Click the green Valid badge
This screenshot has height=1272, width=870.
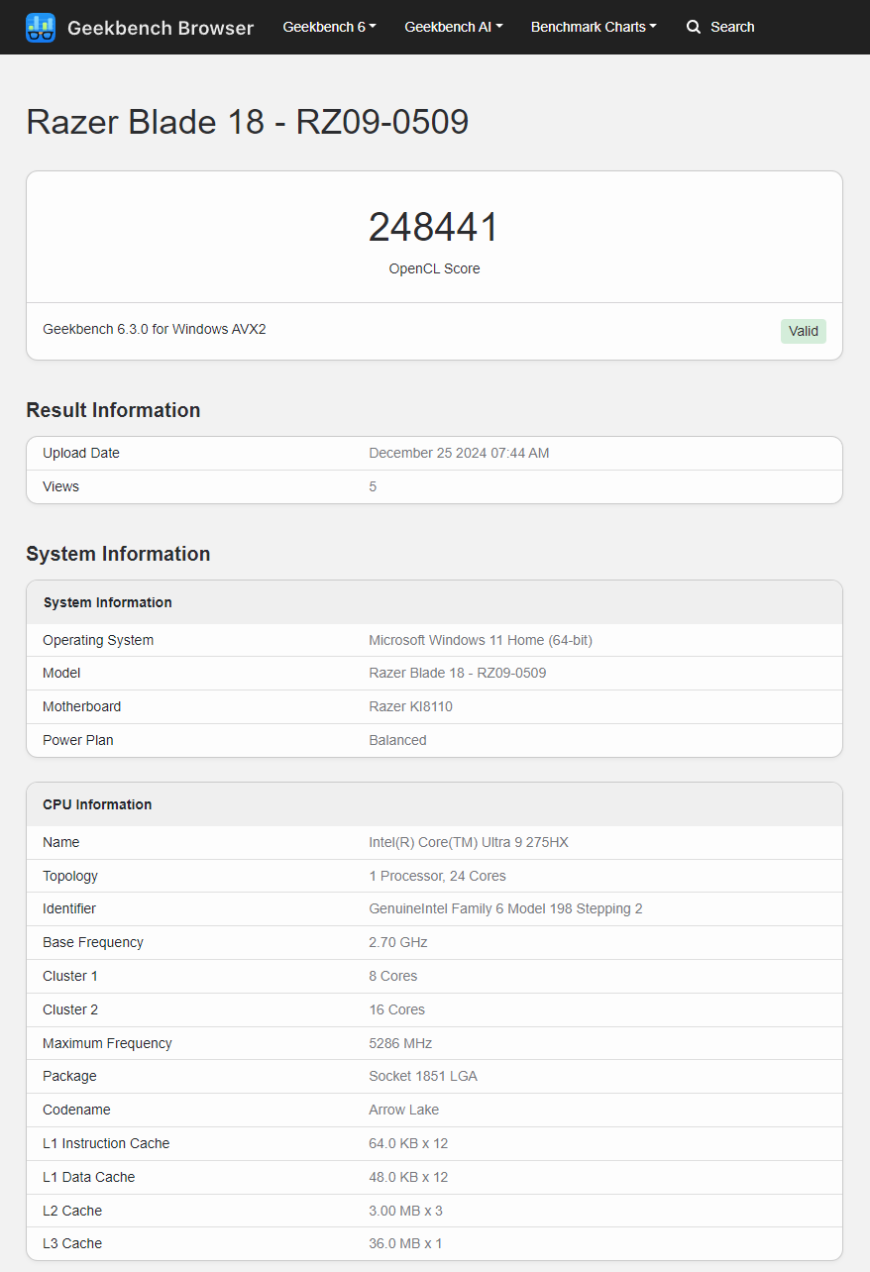[x=803, y=331]
